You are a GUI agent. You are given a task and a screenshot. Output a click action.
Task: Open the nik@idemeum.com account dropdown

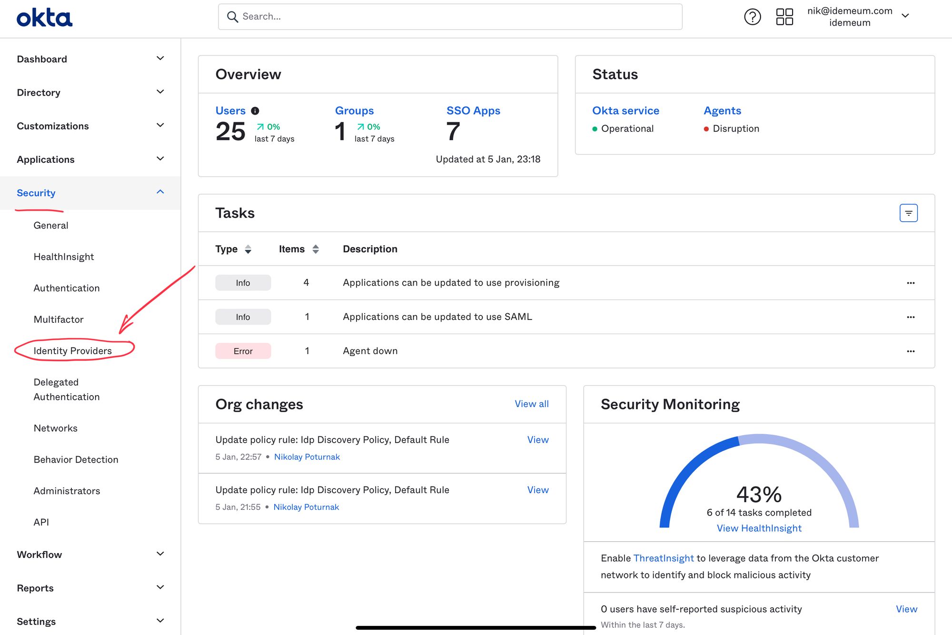858,17
